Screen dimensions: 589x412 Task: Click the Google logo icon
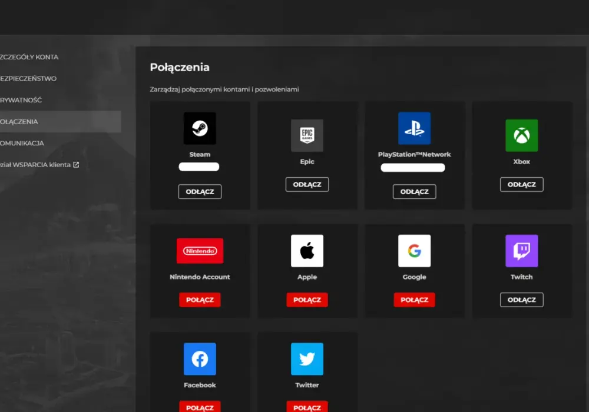tap(414, 251)
